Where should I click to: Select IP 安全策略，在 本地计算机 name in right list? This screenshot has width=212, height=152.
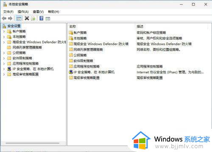[94, 72]
